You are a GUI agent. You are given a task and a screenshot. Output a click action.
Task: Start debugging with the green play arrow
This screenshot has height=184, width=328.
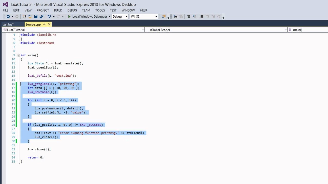click(x=69, y=17)
